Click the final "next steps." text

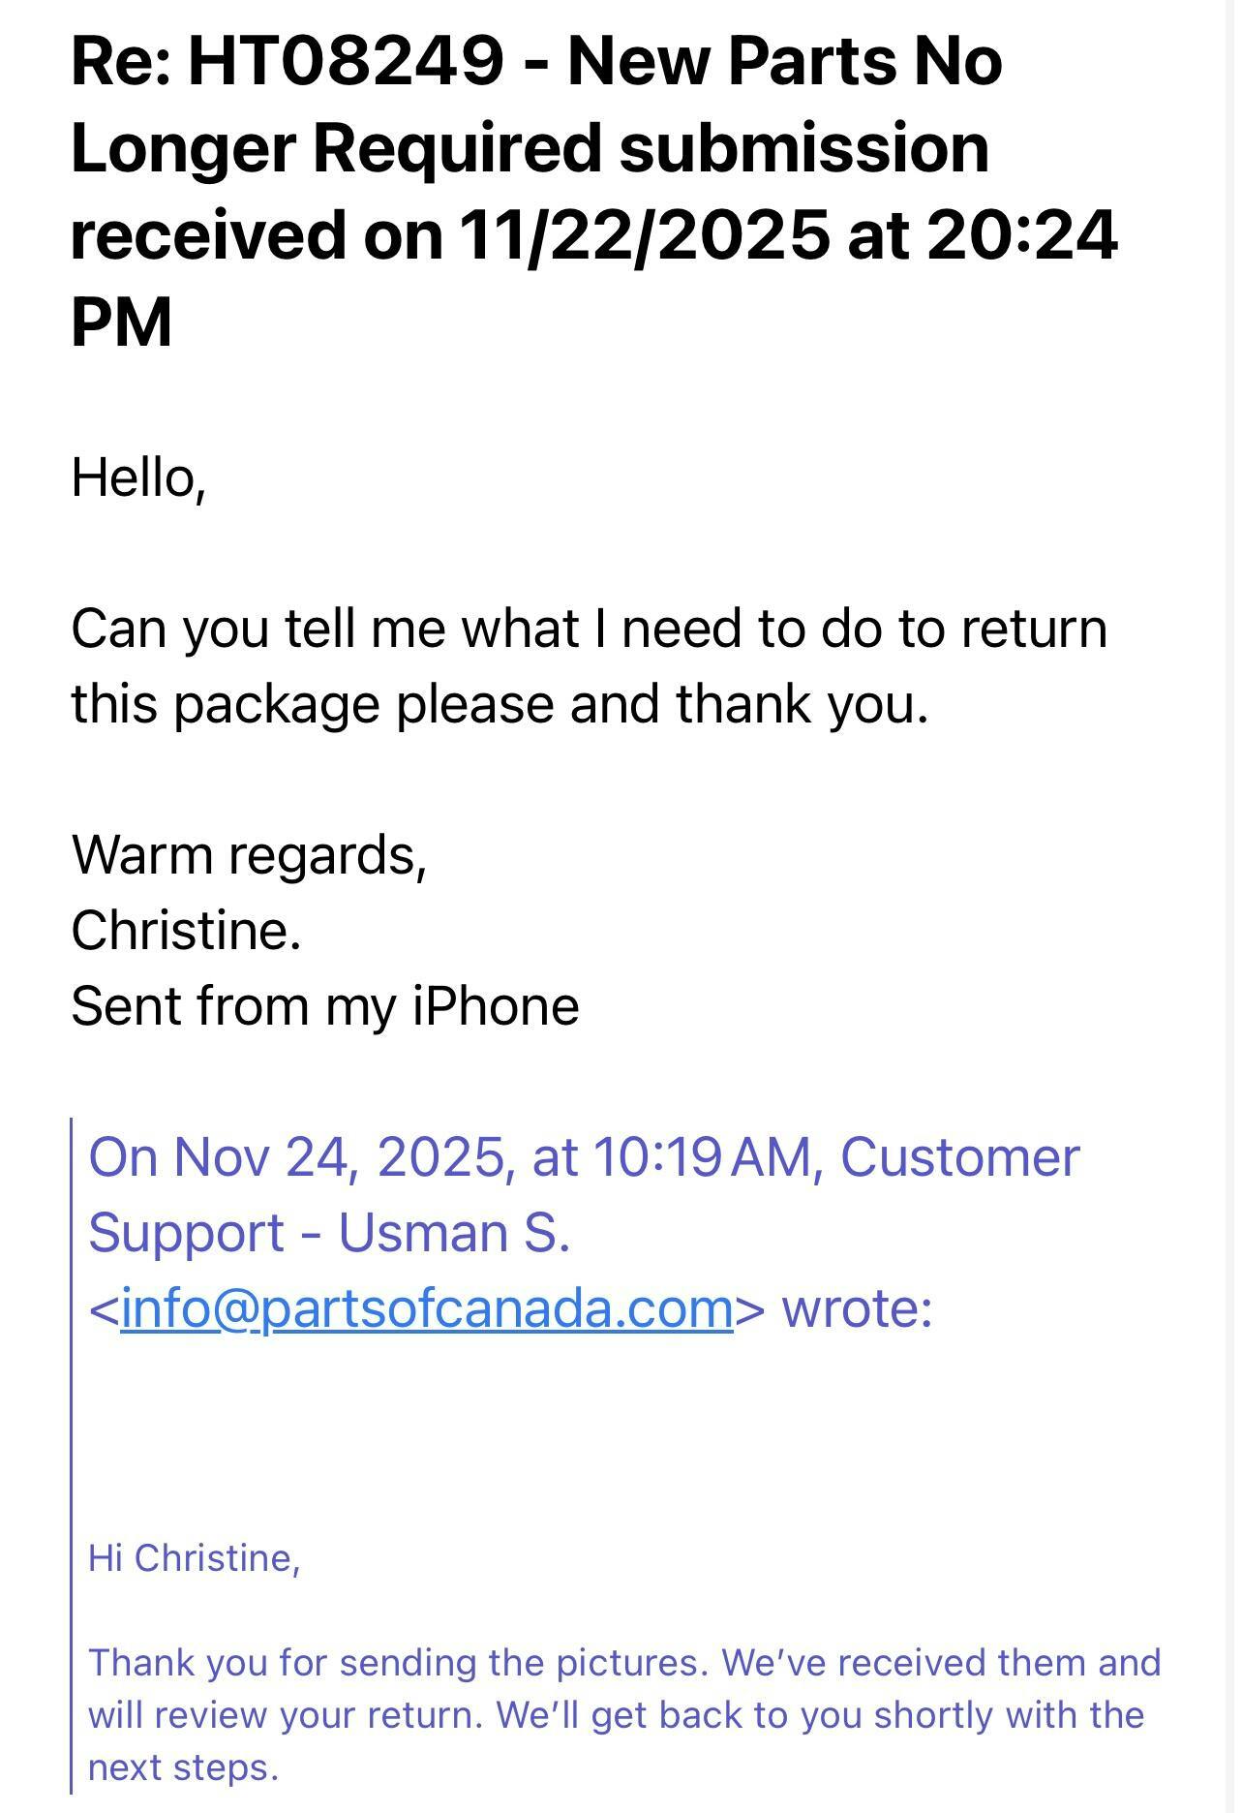tap(183, 1767)
